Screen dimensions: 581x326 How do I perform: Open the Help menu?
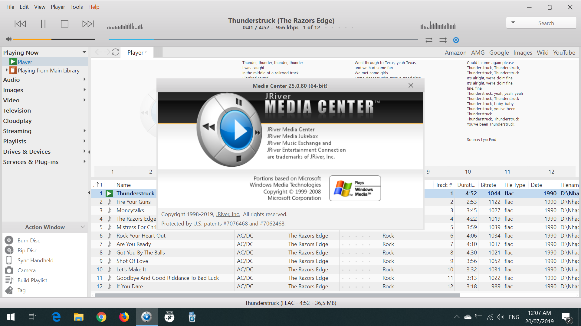point(94,7)
